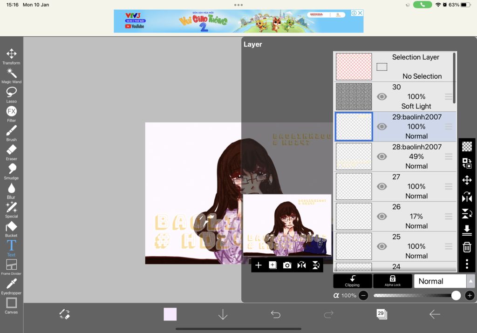Expand blend mode list with arrow button
Viewport: 477px width, 333px height.
(470, 281)
